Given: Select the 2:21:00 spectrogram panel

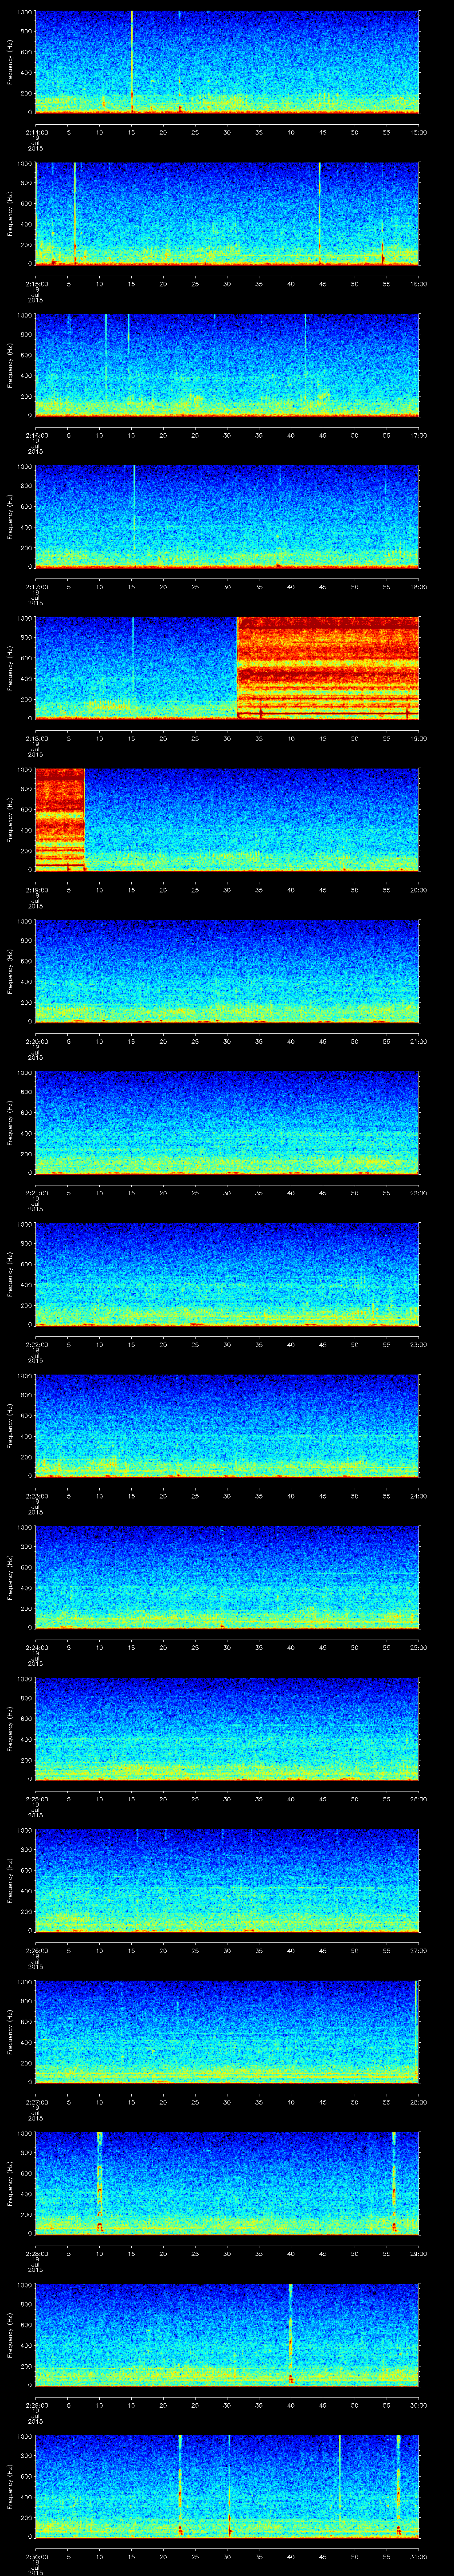Looking at the screenshot, I should tap(227, 1121).
